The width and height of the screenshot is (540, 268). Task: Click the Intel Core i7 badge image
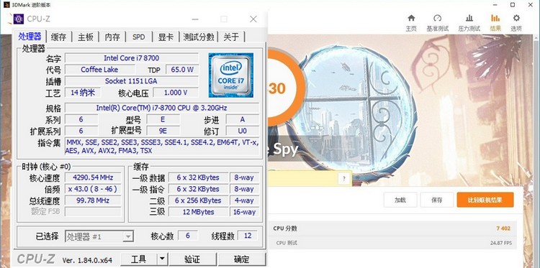230,75
